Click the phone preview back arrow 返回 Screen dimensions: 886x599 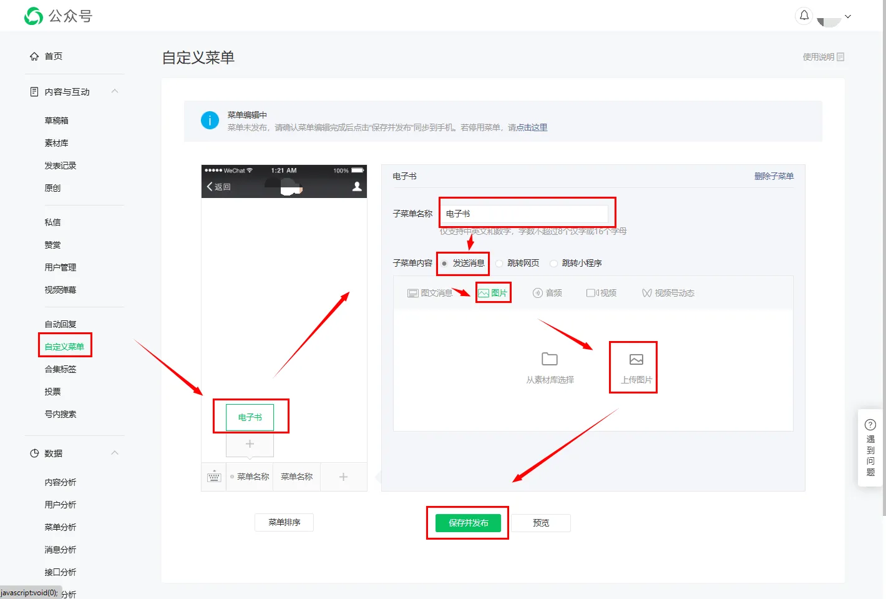click(x=218, y=187)
